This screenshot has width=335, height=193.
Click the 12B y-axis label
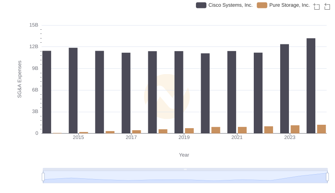[34, 46]
